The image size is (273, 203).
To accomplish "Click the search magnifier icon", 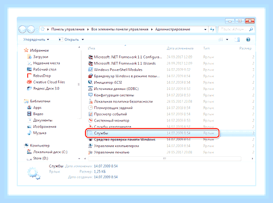I will tap(251, 29).
